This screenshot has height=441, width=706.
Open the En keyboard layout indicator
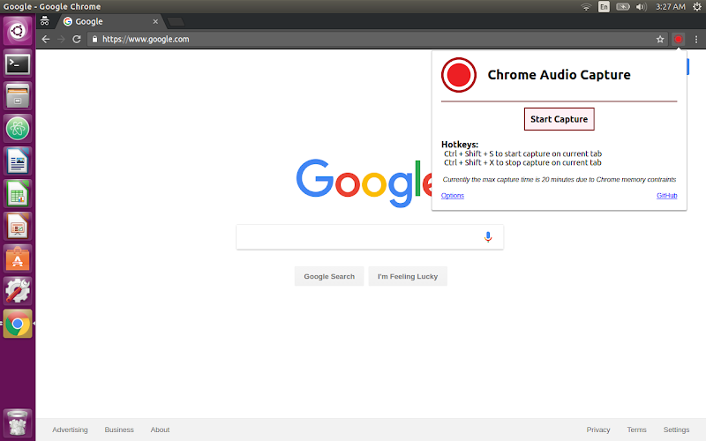coord(604,7)
